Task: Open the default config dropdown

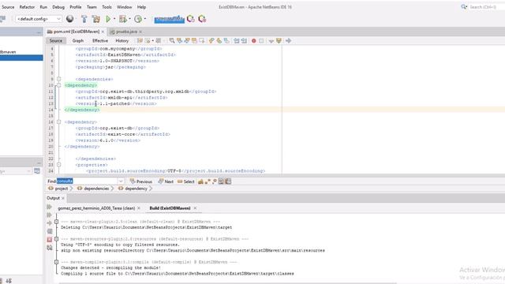Action: tap(39, 19)
